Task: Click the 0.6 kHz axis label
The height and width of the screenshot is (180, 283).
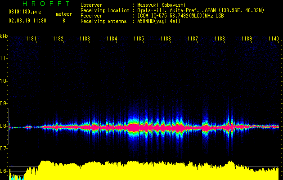Action: [3, 171]
